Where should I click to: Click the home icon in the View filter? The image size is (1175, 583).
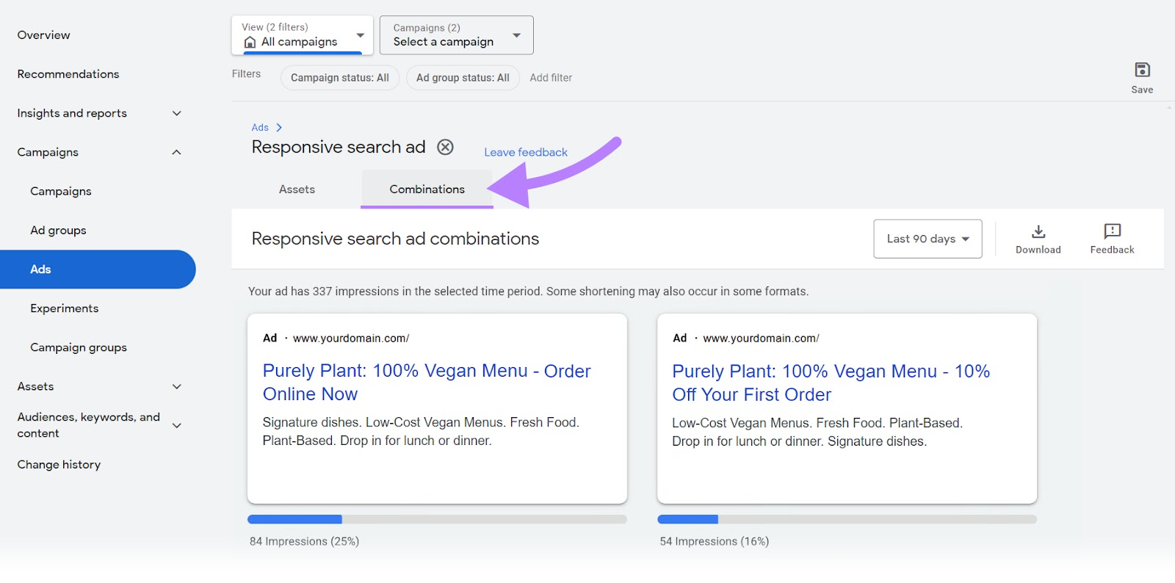(x=248, y=43)
